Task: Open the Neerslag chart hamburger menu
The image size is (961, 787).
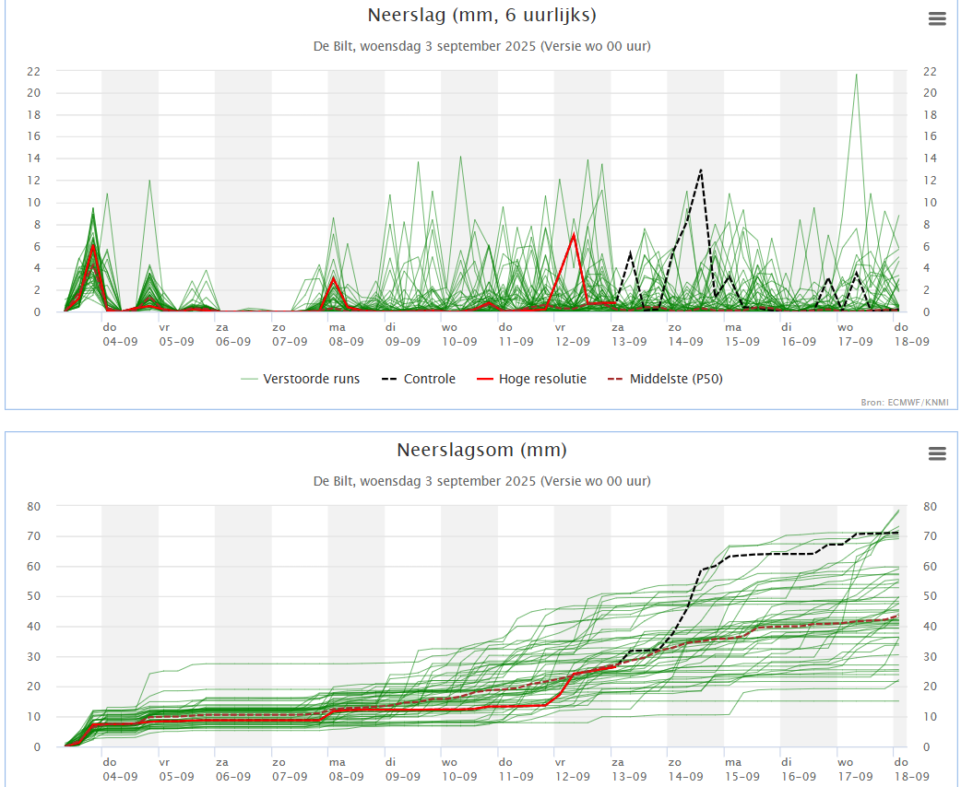Action: click(x=937, y=19)
